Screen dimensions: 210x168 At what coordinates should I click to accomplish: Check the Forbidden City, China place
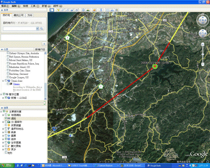click(x=8, y=70)
